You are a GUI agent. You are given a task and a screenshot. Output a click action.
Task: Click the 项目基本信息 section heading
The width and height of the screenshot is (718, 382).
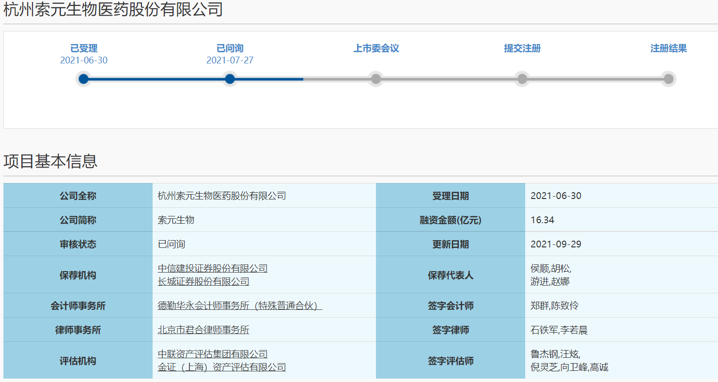pos(50,161)
